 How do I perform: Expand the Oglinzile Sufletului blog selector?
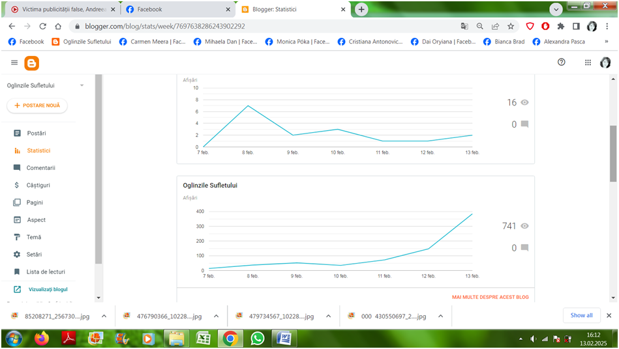pyautogui.click(x=82, y=85)
